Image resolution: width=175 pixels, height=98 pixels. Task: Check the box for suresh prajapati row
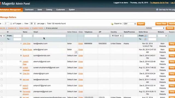coord(2,68)
